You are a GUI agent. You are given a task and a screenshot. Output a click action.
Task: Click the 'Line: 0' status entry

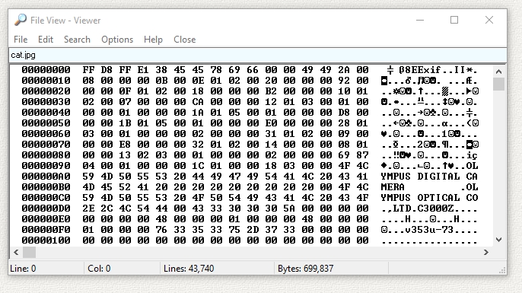[x=24, y=269]
